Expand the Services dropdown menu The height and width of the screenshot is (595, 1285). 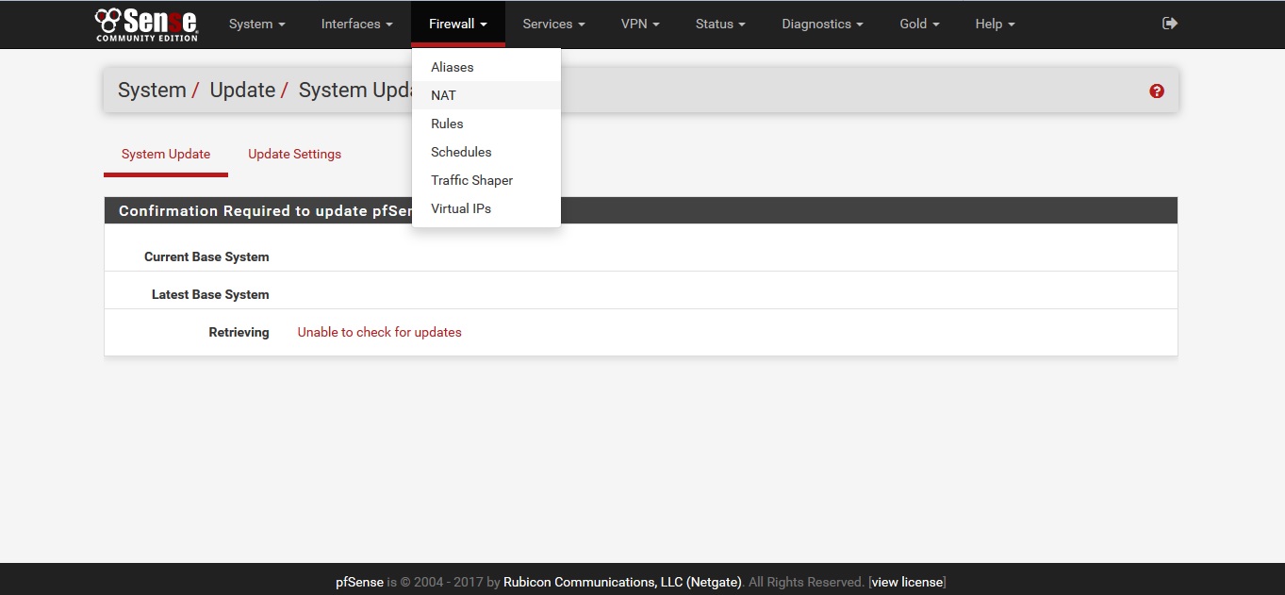(553, 25)
